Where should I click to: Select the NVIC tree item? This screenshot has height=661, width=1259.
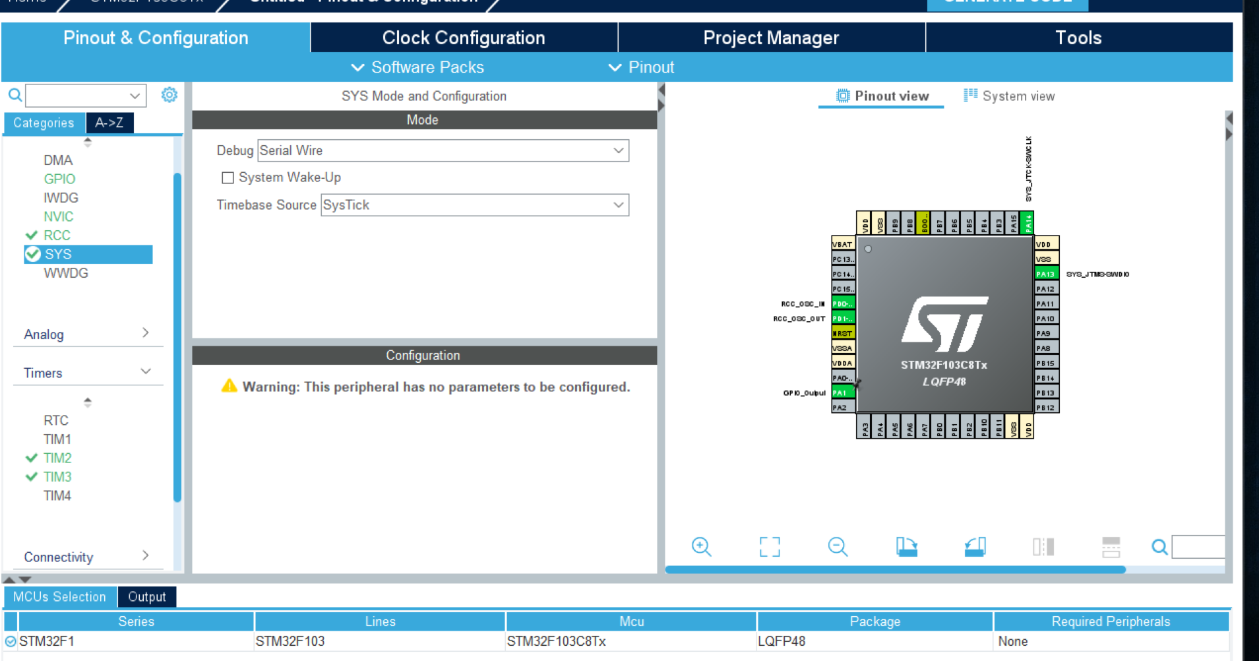(x=59, y=216)
